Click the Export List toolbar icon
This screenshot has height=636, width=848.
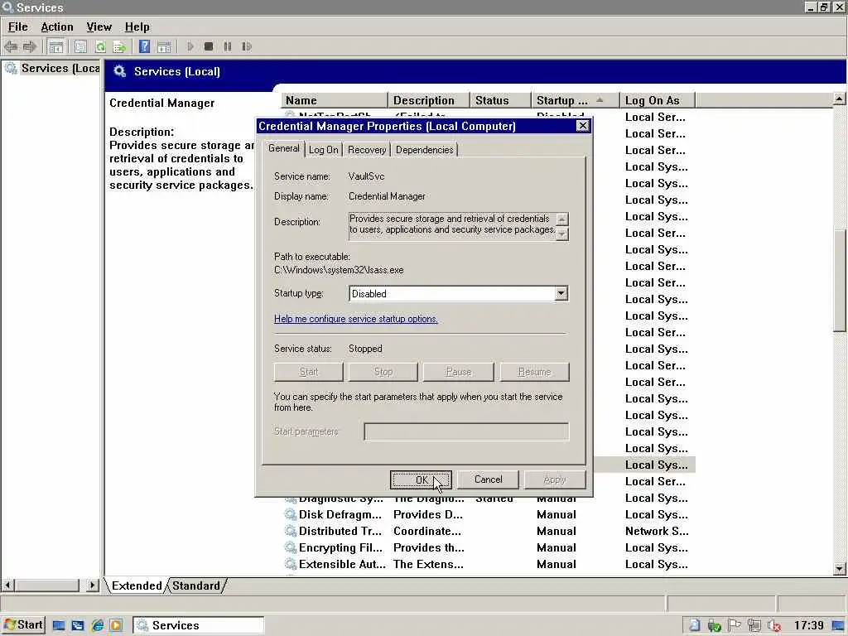point(119,46)
